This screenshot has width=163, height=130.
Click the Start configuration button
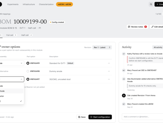(x=100, y=117)
